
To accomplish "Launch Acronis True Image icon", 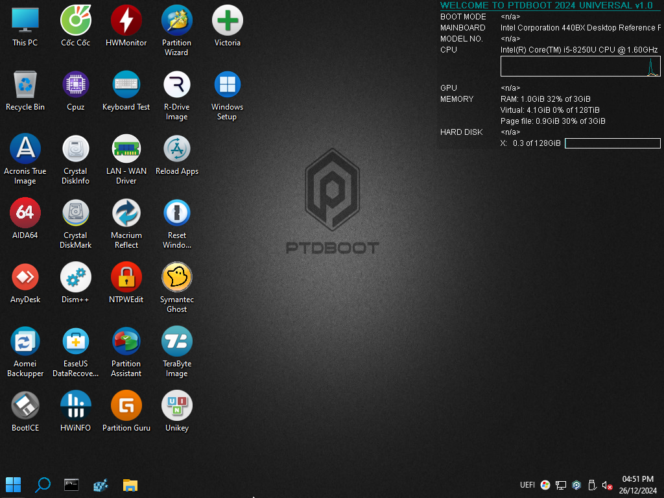I will click(x=25, y=160).
